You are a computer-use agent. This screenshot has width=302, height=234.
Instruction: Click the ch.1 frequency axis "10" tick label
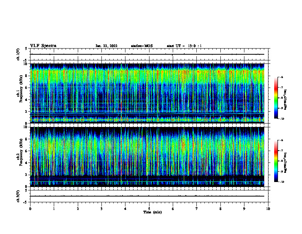26,64
